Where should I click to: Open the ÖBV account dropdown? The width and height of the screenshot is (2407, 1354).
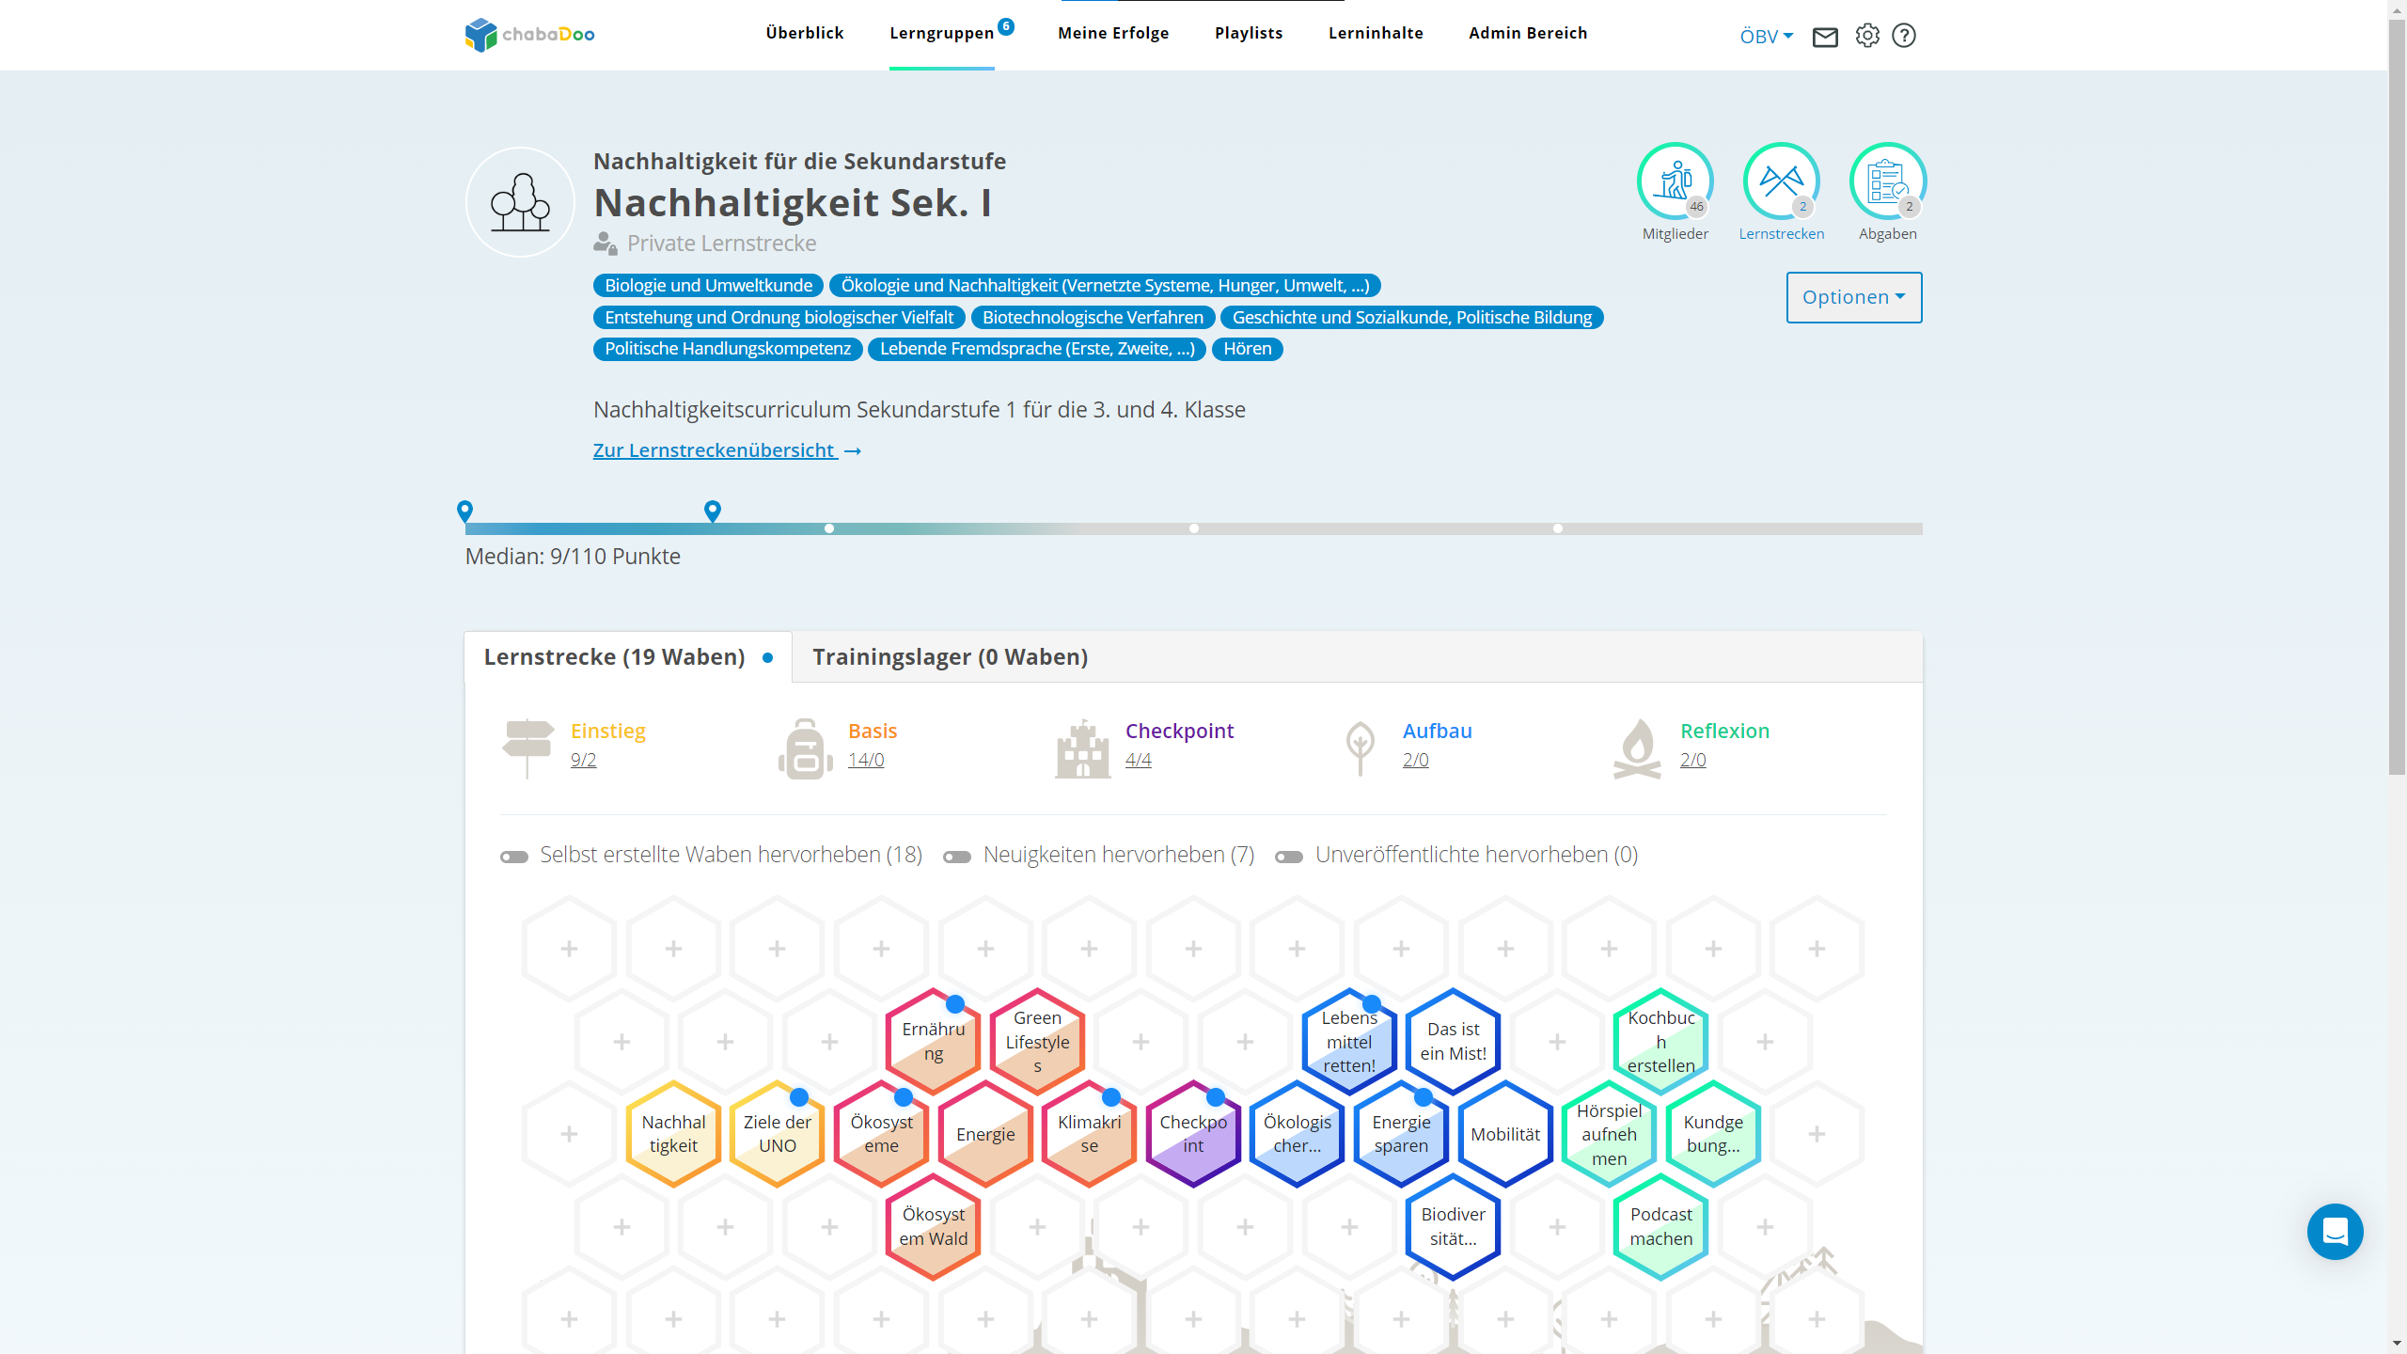(1765, 37)
